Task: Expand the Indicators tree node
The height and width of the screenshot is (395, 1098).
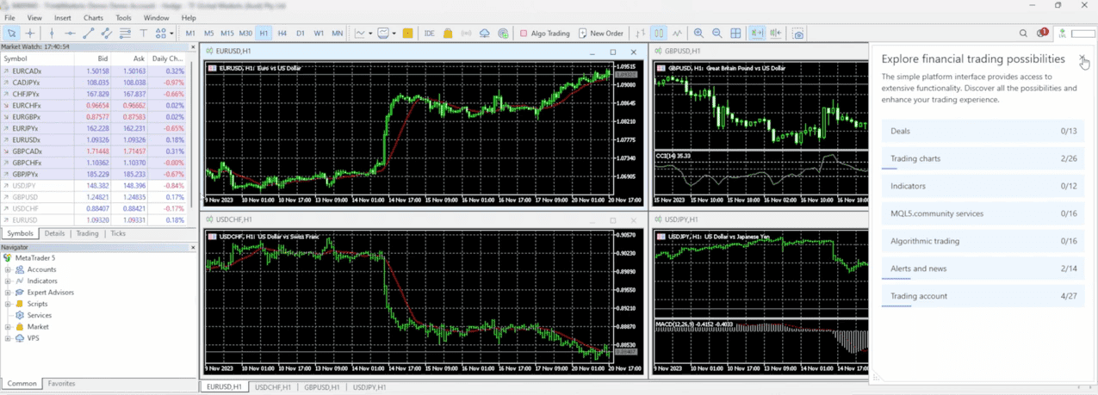Action: [8, 281]
